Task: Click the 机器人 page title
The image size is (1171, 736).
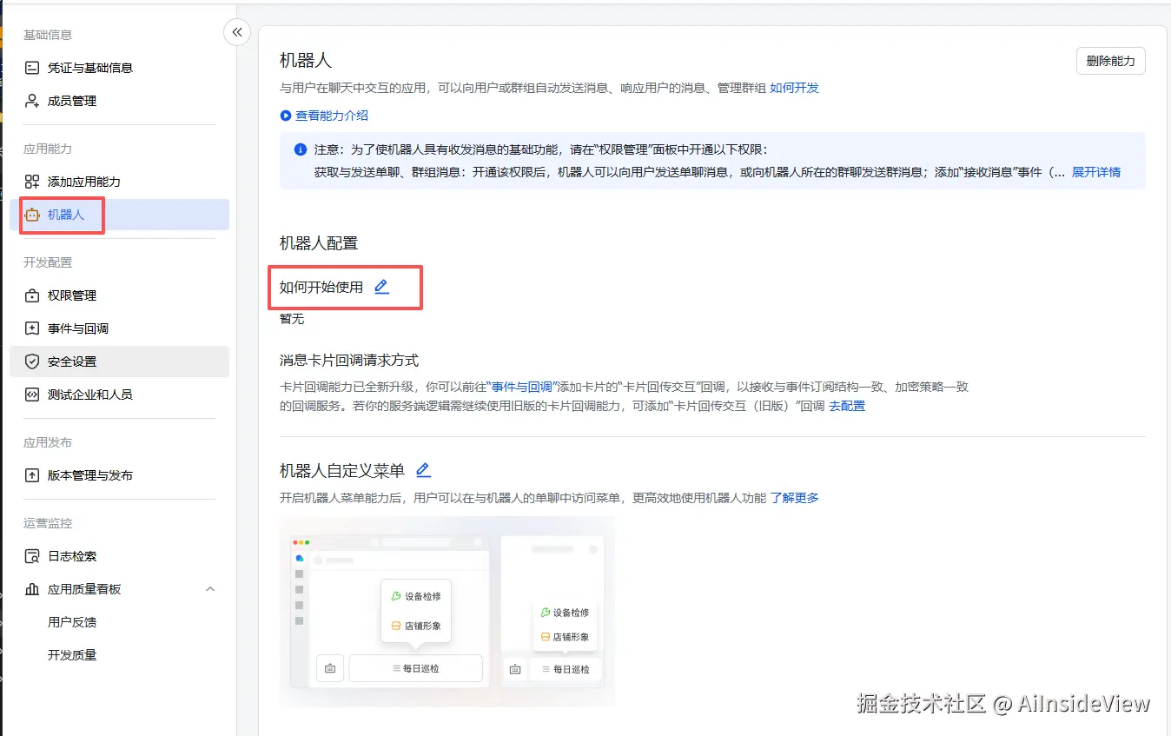Action: coord(306,61)
